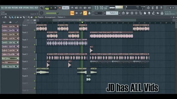
Task: Toggle the playlist magnet snap icon
Action: (x=6, y=17)
